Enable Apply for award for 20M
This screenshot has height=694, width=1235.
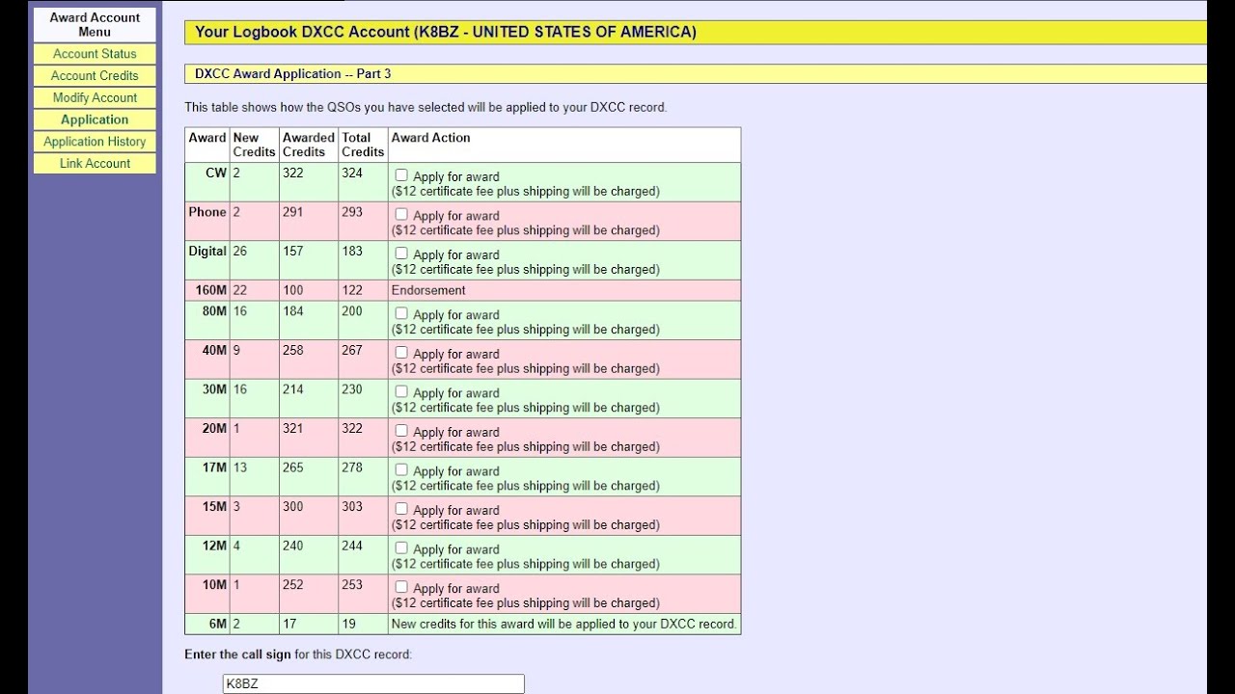tap(401, 431)
